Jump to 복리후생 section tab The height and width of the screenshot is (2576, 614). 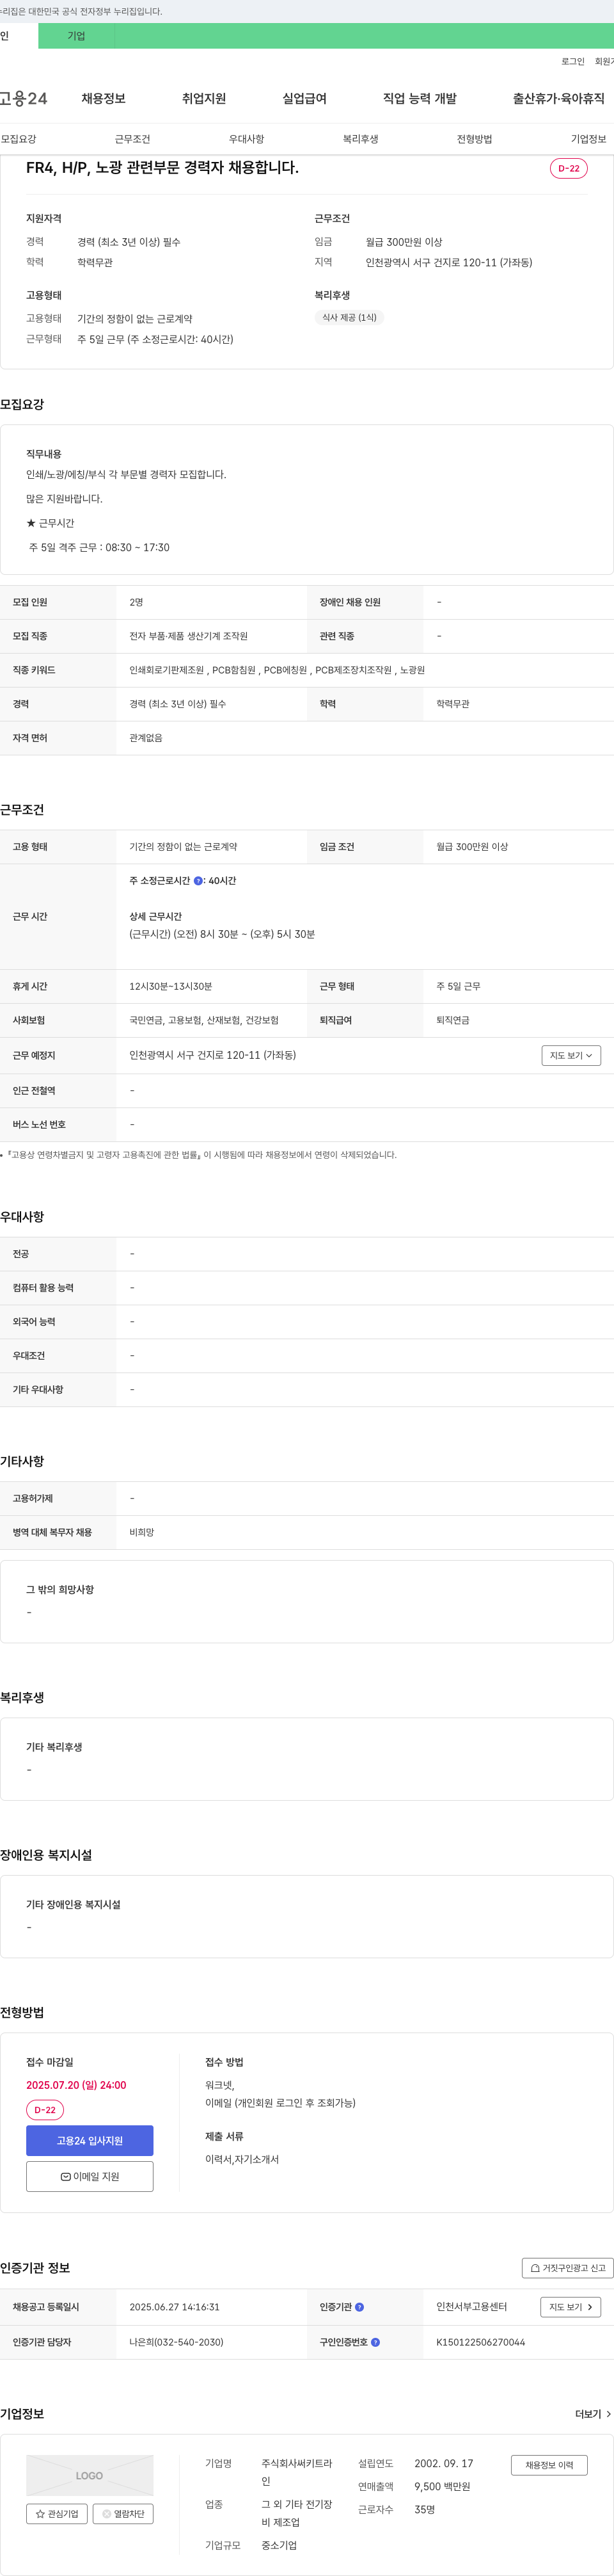[361, 139]
